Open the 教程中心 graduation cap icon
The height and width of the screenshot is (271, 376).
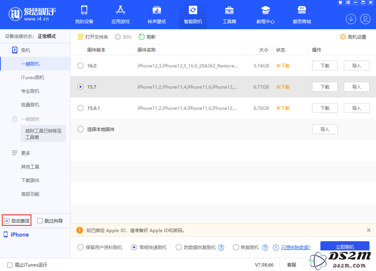pyautogui.click(x=265, y=10)
